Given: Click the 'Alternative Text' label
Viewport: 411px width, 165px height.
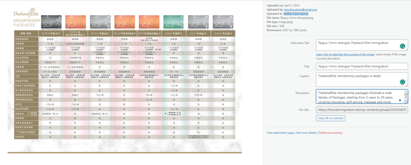Looking at the screenshot, I should pyautogui.click(x=300, y=43).
